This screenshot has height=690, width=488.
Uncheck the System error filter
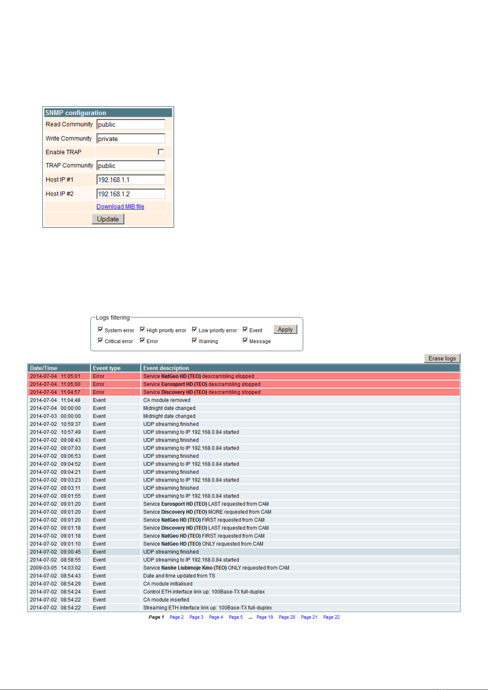tap(100, 330)
